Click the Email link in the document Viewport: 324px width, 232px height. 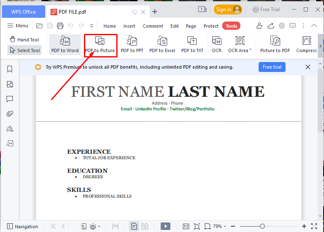pos(126,109)
